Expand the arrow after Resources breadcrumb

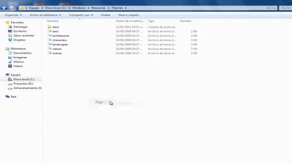(x=109, y=8)
